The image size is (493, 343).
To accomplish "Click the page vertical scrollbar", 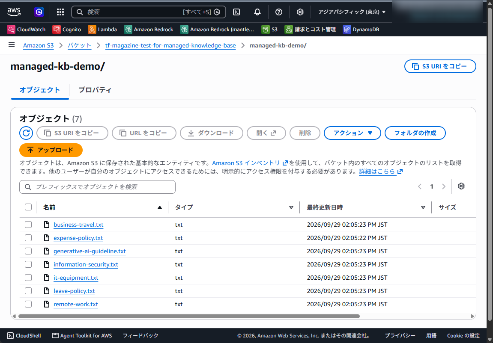I will click(490, 163).
